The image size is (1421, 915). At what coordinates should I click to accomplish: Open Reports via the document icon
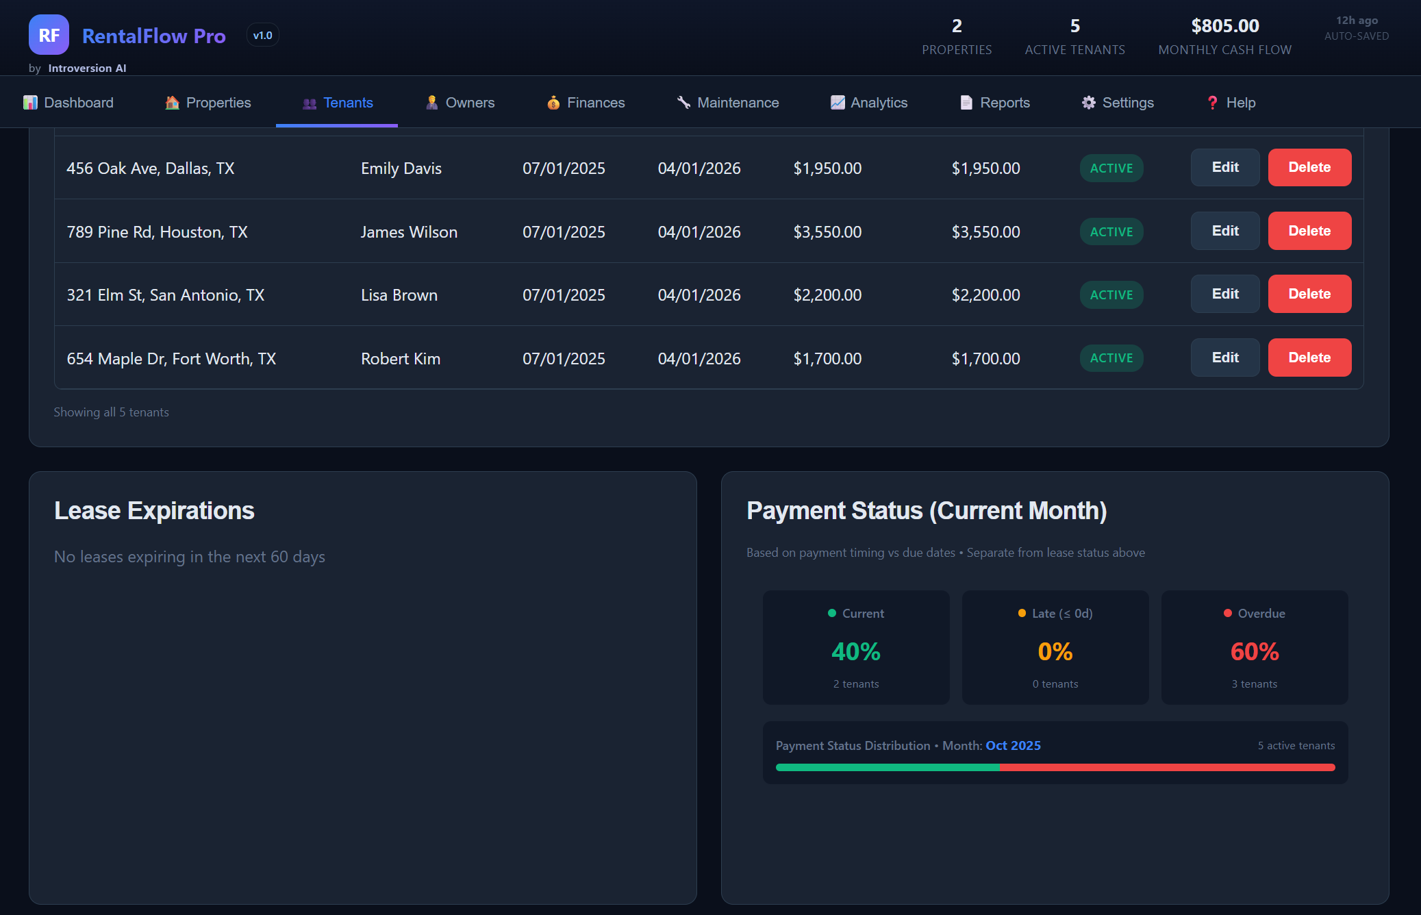pyautogui.click(x=965, y=102)
